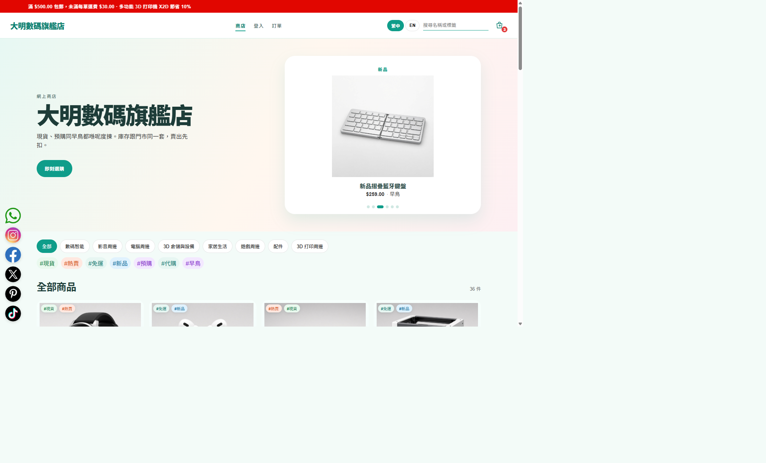Open the Facebook social icon
The height and width of the screenshot is (463, 766).
13,255
